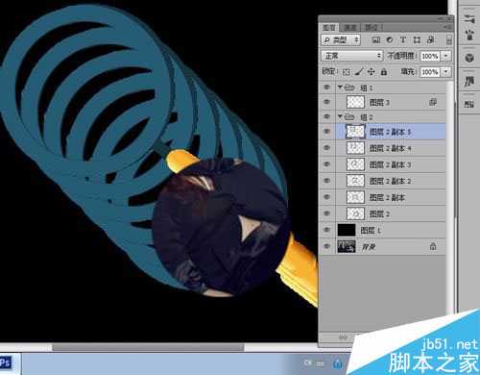This screenshot has height=375, width=480.
Task: Open layer filter type dropdown
Action: (341, 40)
